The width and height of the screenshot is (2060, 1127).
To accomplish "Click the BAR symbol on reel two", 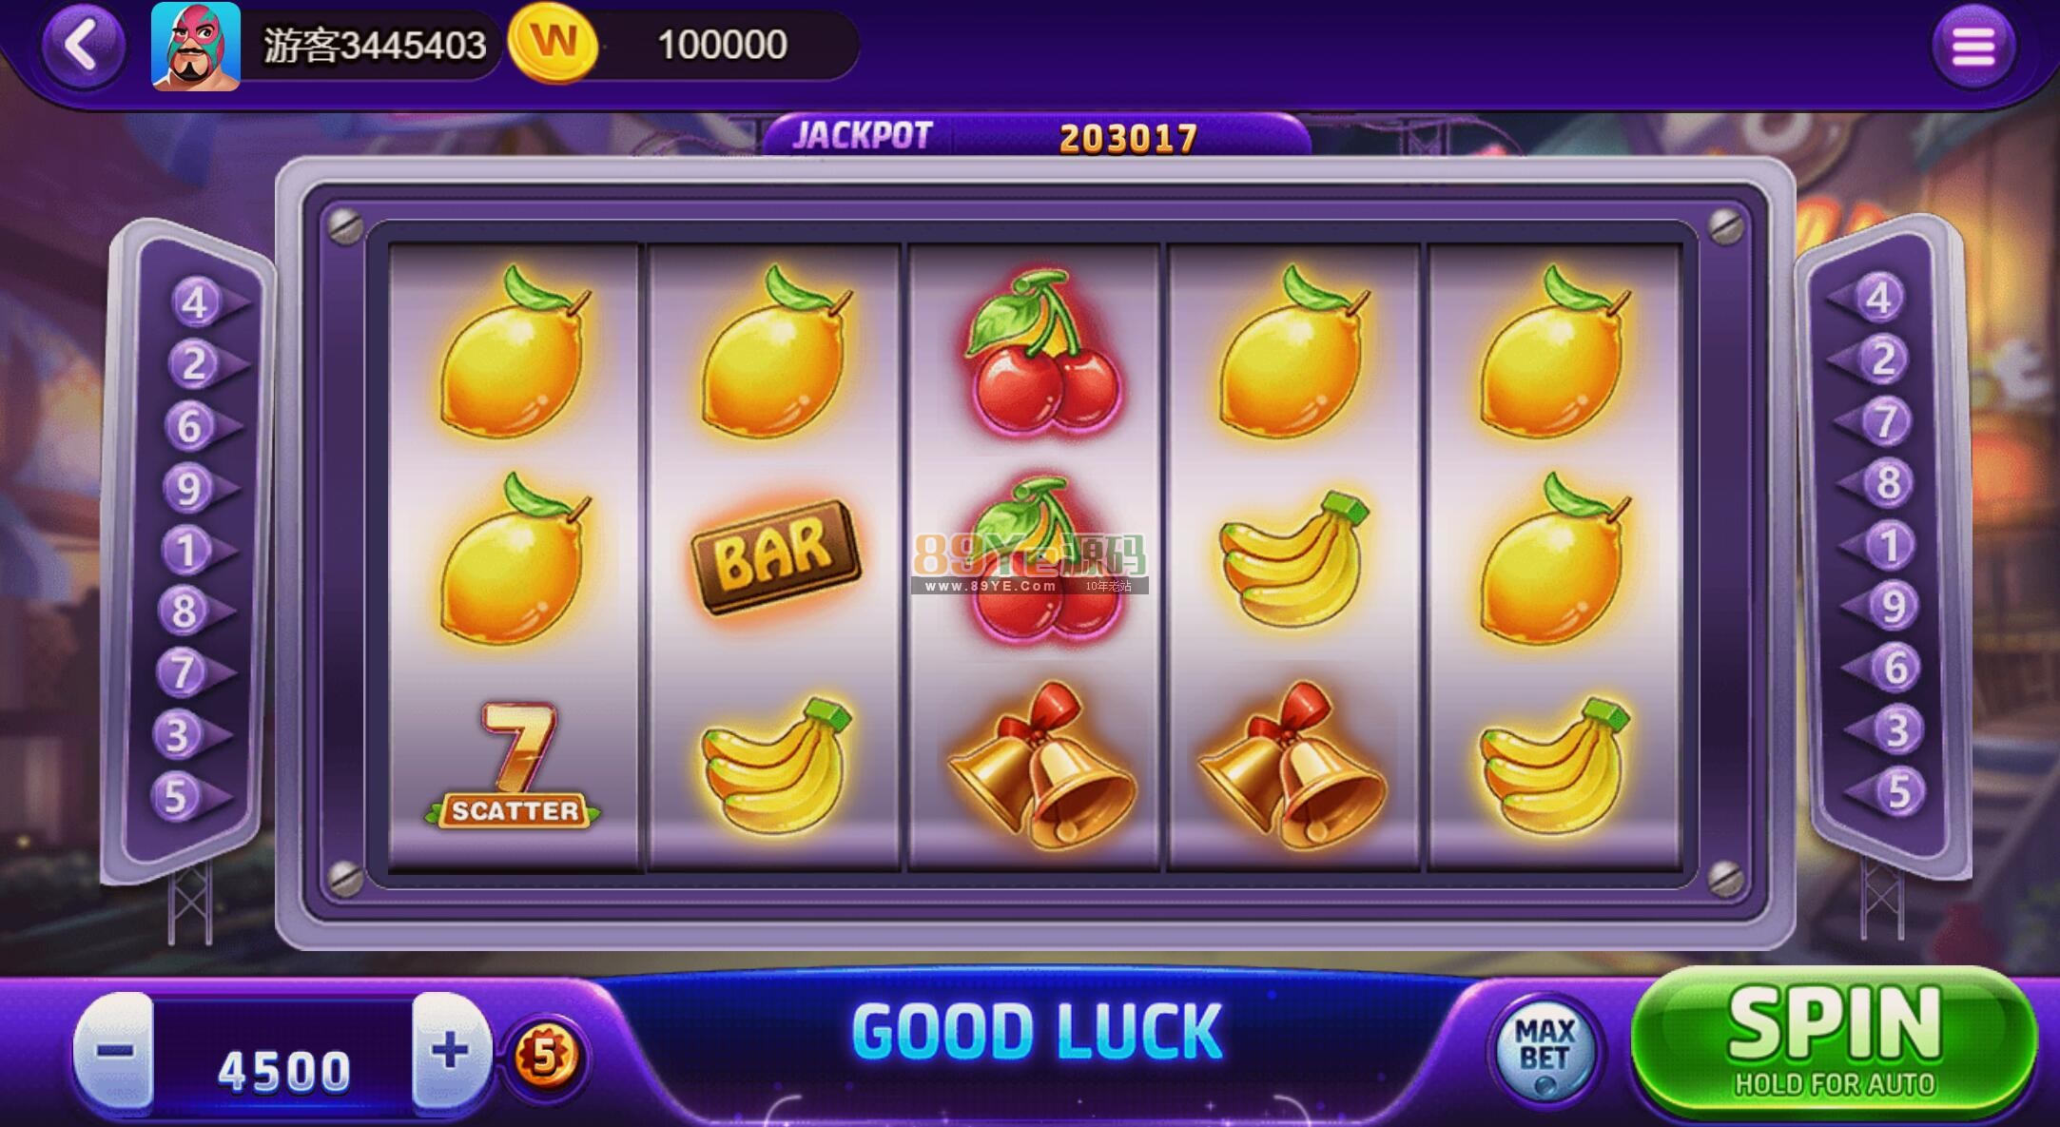I will pyautogui.click(x=775, y=555).
